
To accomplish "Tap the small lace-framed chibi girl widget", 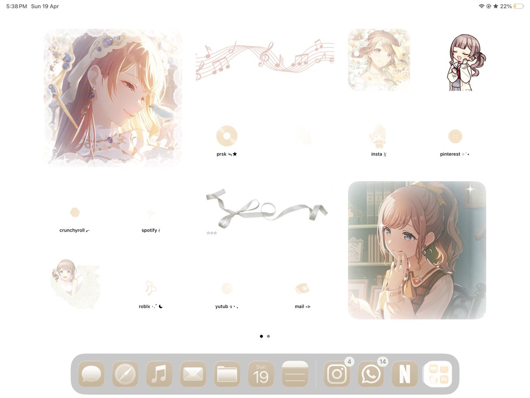I will click(75, 284).
